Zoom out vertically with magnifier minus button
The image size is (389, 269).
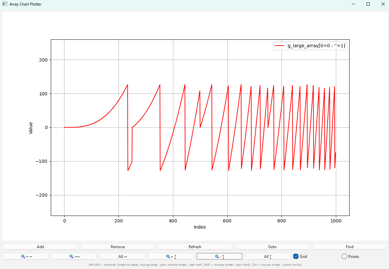219,257
